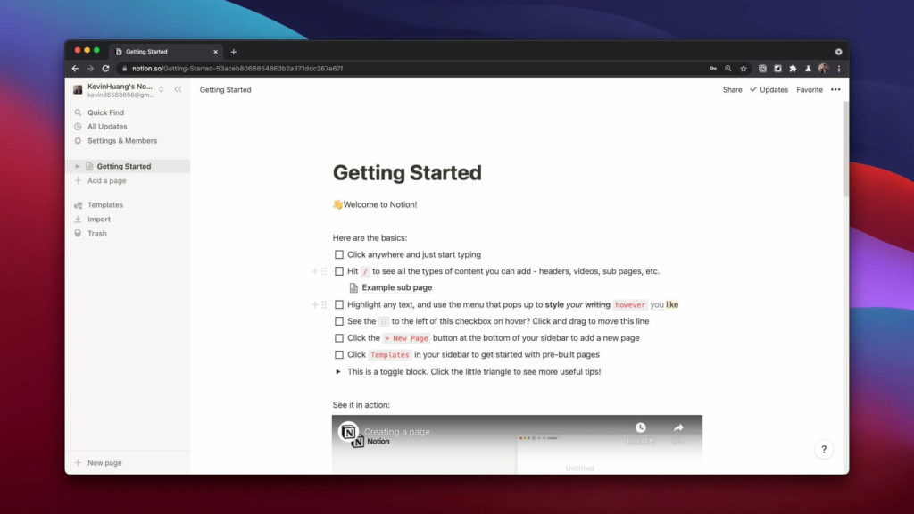914x514 pixels.
Task: Click the plus icon beside 'Highlight any text'
Action: [x=315, y=304]
